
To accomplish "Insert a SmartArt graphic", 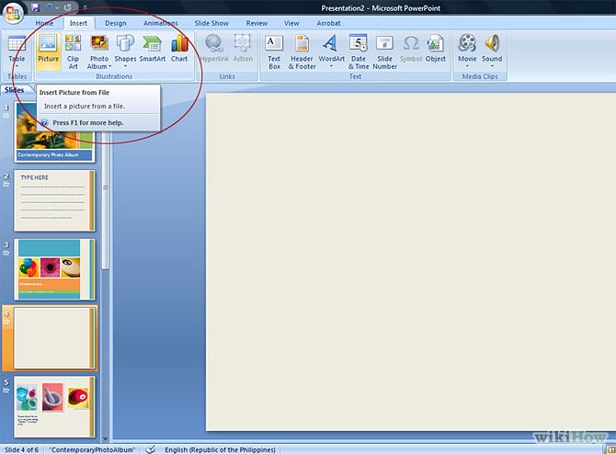I will click(153, 48).
